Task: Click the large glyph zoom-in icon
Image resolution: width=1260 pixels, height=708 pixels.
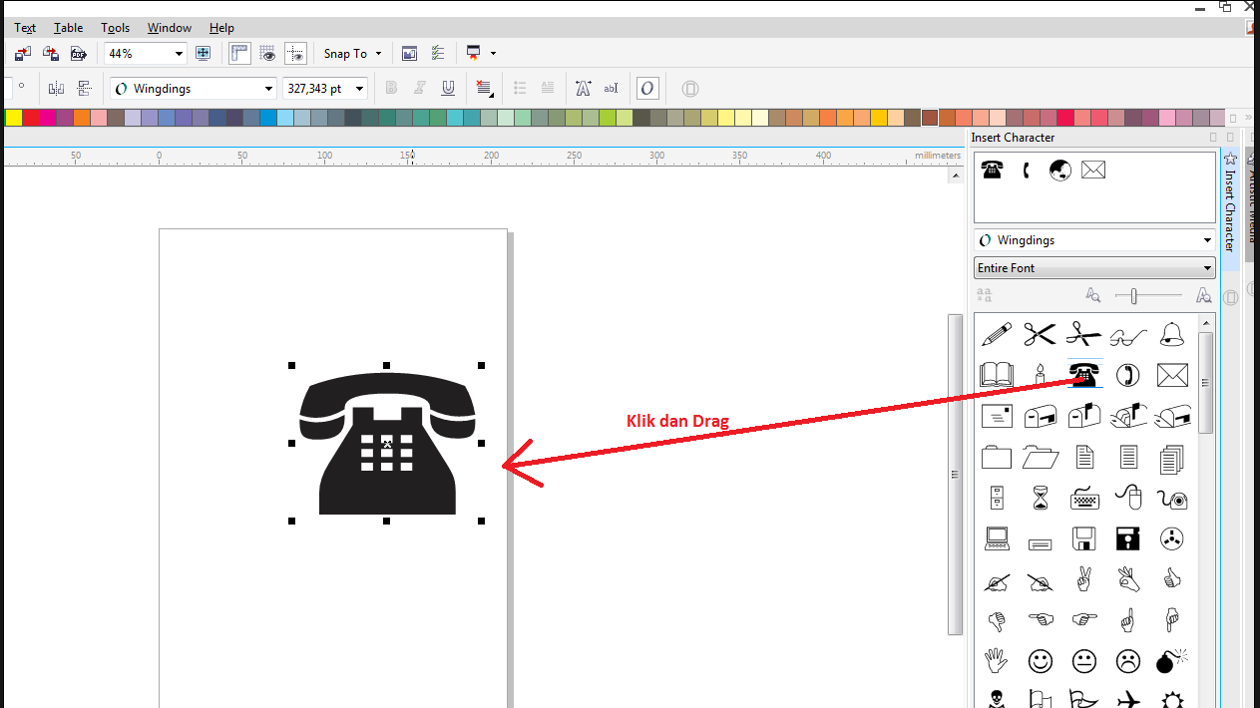Action: point(1203,295)
